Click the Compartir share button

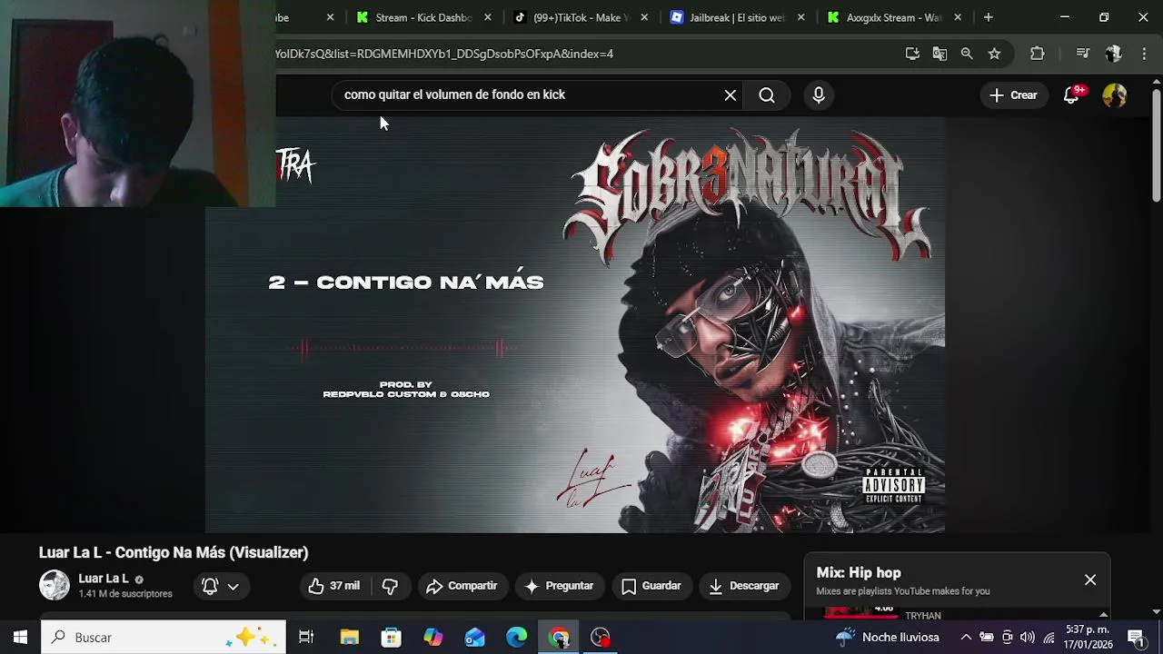(x=462, y=586)
